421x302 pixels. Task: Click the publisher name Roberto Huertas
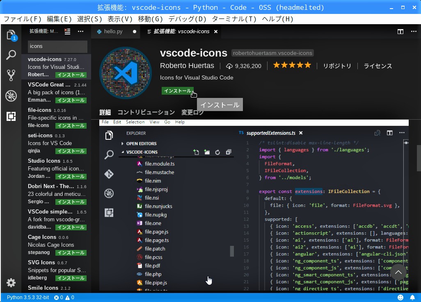coord(187,66)
